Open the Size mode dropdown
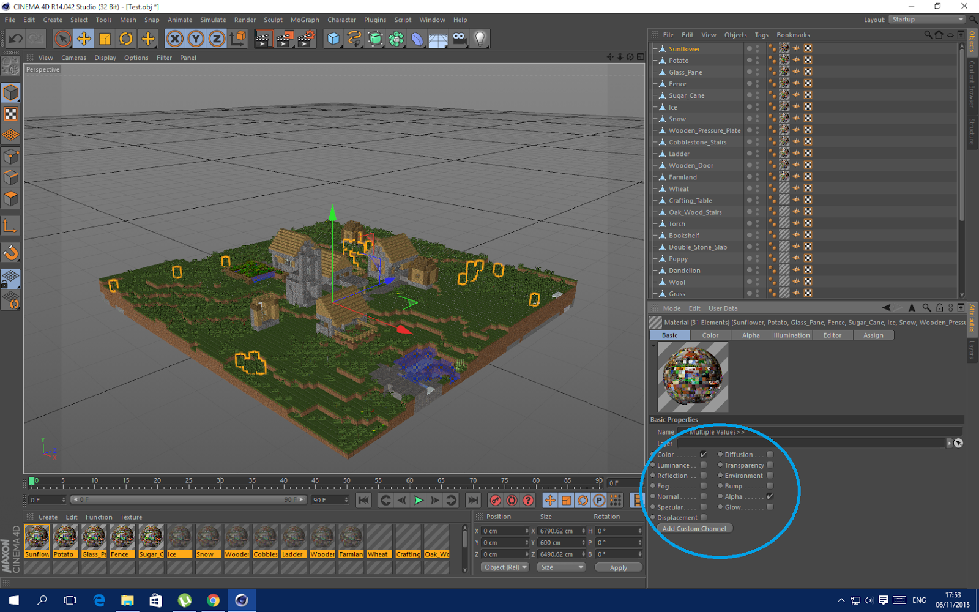Viewport: 979px width, 612px height. tap(561, 567)
